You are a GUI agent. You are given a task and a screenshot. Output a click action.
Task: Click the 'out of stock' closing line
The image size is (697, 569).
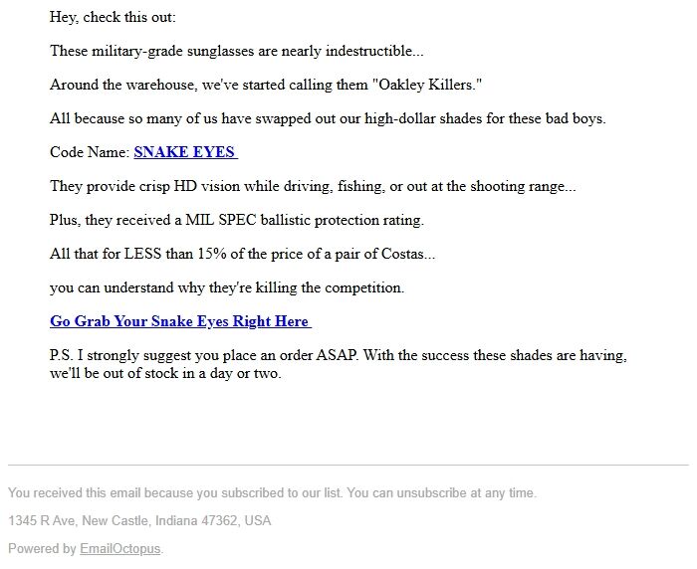click(165, 374)
